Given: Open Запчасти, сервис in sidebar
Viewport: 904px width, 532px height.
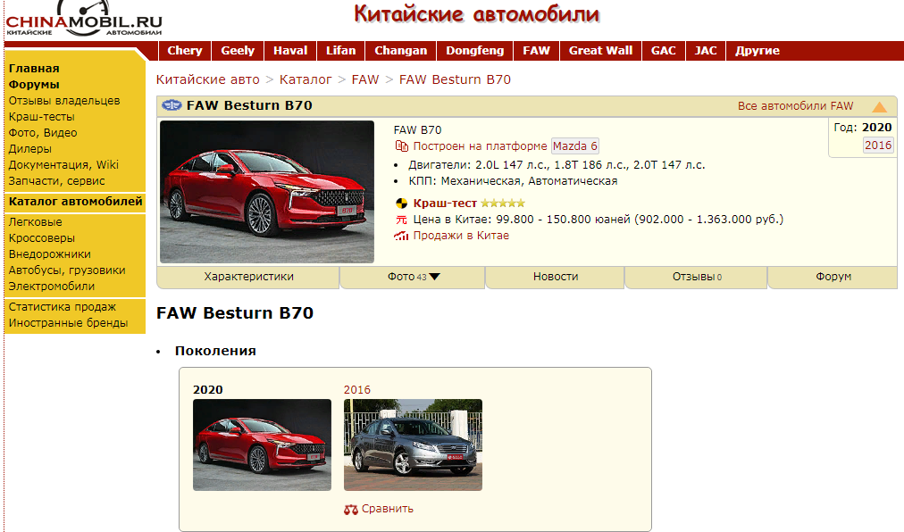Looking at the screenshot, I should tap(56, 181).
